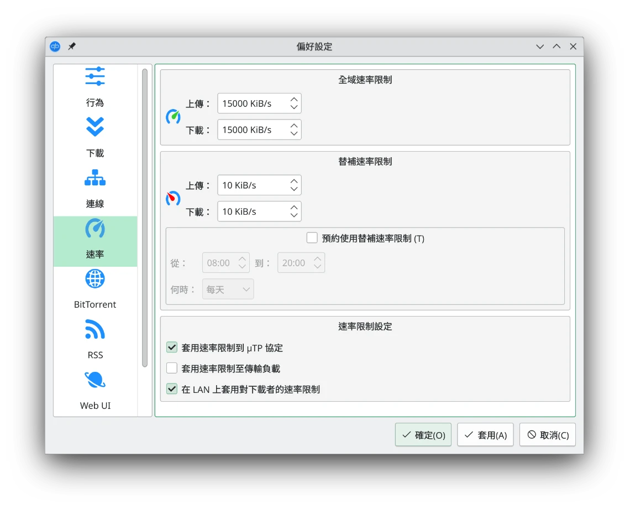630x508 pixels.
Task: Uncheck 套用速率限制到 µTP 協定
Action: click(x=172, y=348)
